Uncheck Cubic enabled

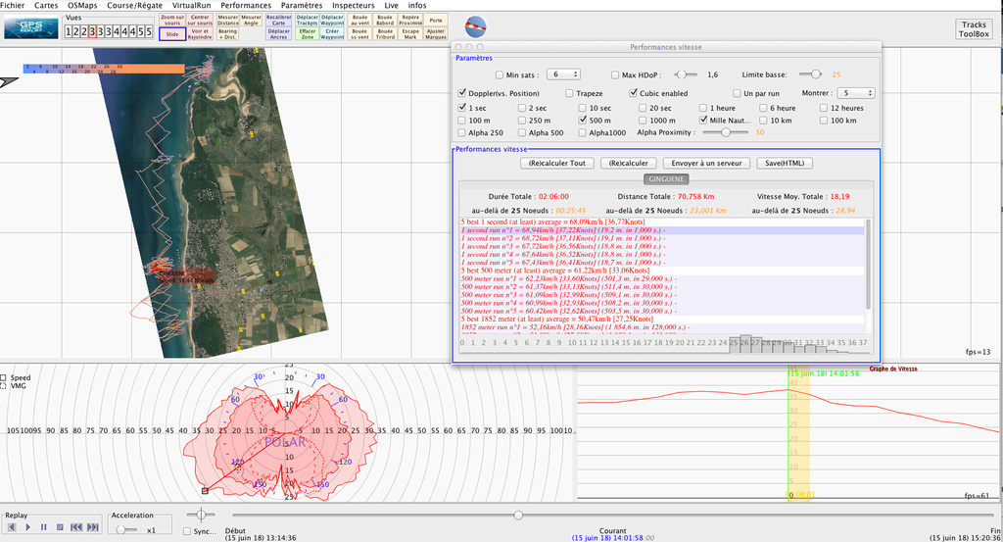click(x=634, y=93)
